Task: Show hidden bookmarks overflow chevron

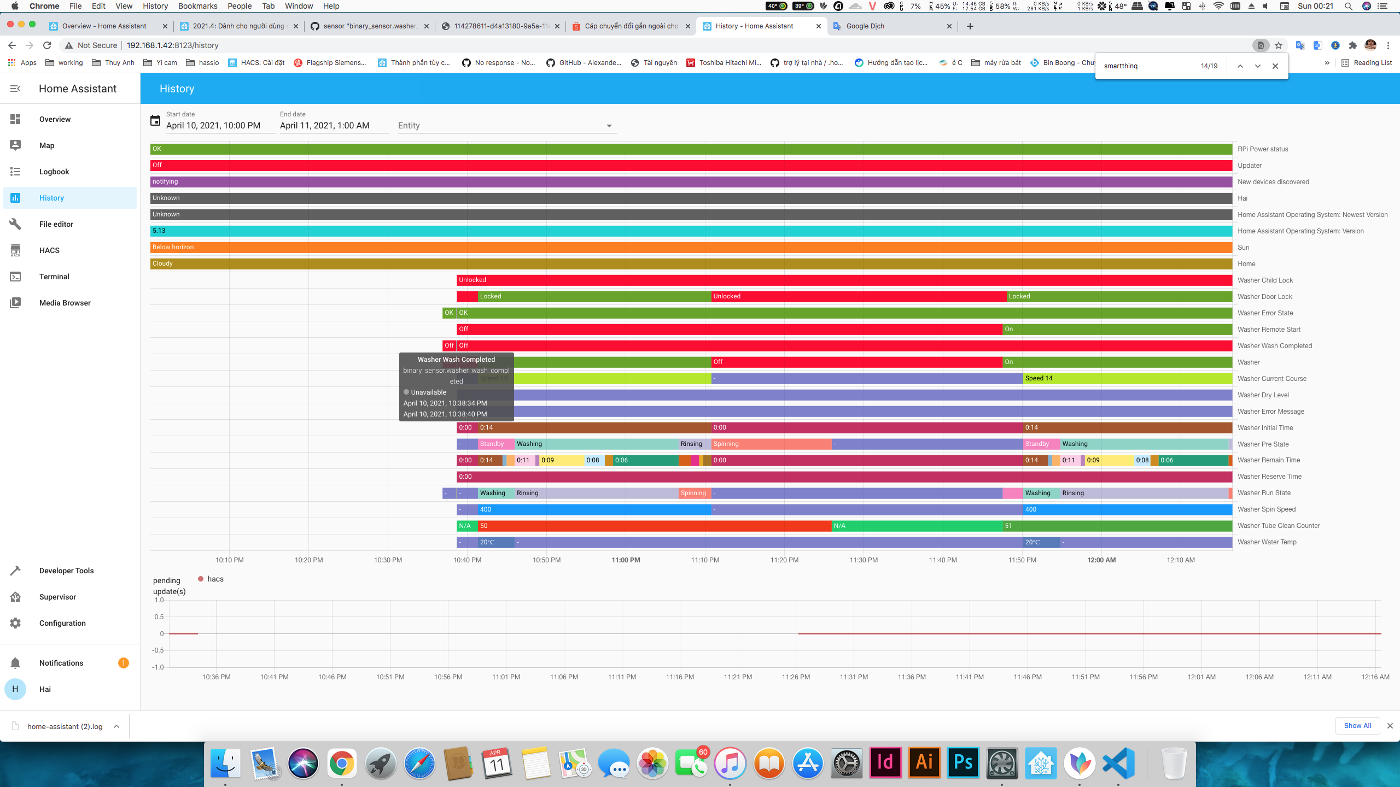Action: [x=1327, y=63]
